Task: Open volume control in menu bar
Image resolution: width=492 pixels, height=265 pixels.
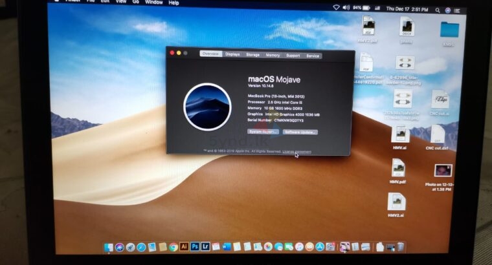Action: [346, 8]
